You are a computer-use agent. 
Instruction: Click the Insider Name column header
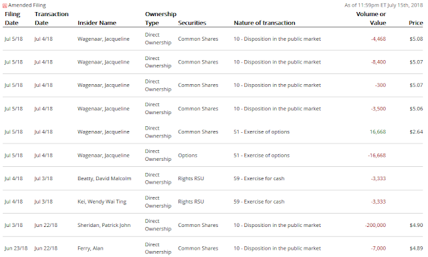(97, 23)
